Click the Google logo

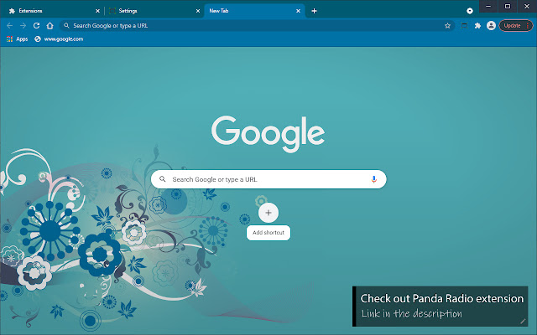268,133
